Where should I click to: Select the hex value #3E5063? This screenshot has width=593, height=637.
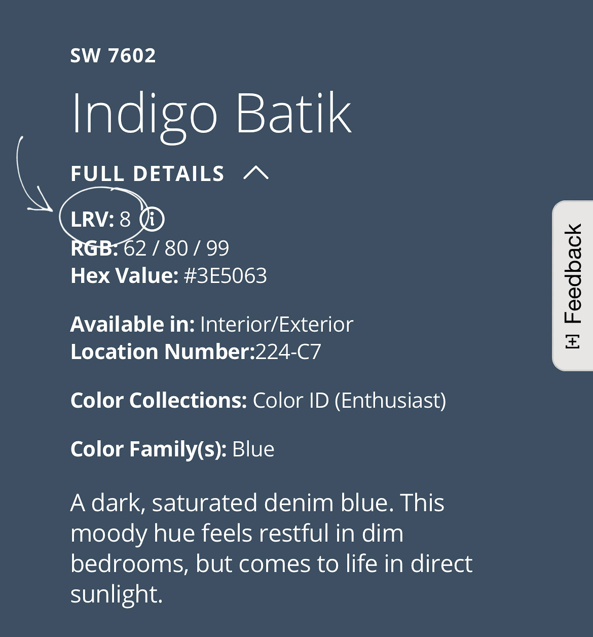click(x=225, y=276)
